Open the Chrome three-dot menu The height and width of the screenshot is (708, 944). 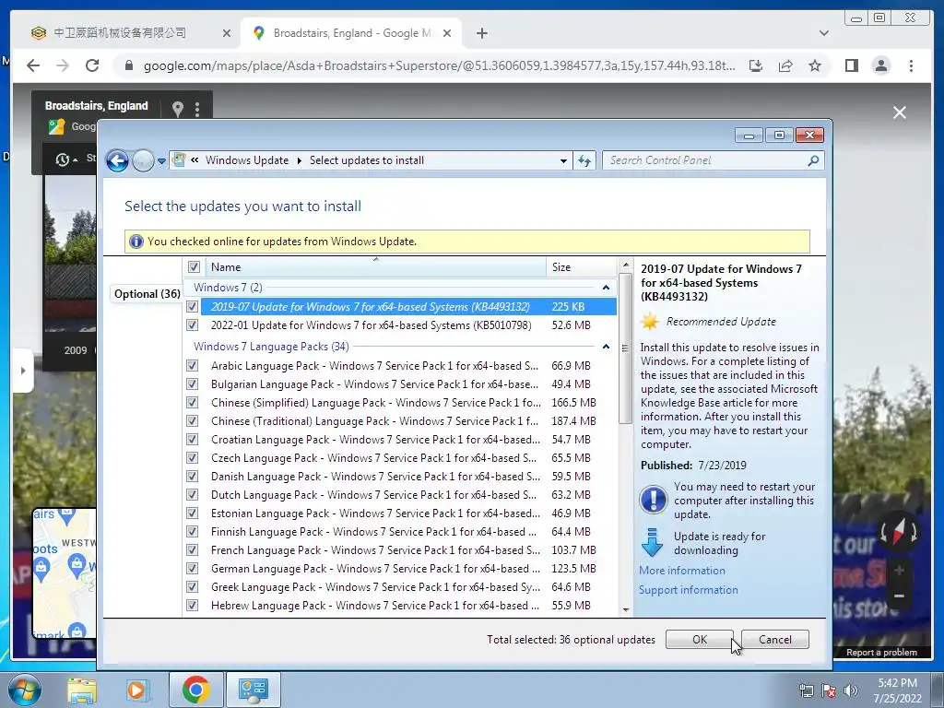click(x=911, y=65)
